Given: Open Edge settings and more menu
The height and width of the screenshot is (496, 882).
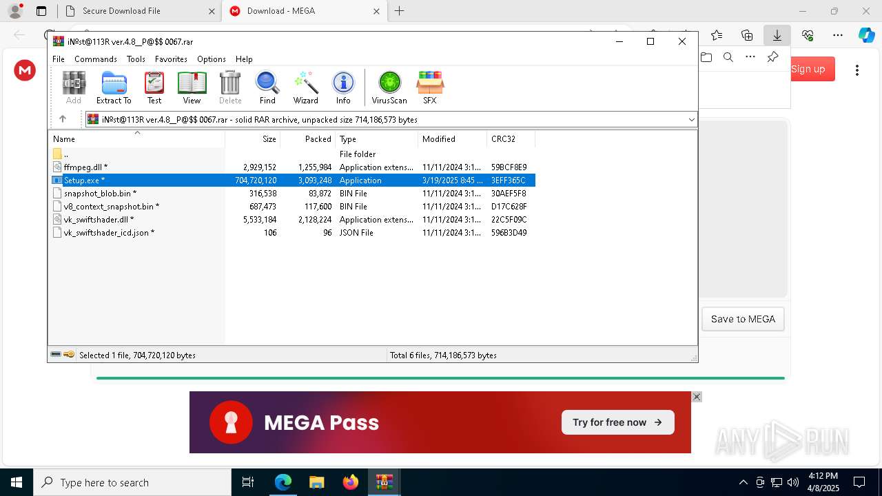Looking at the screenshot, I should pos(838,35).
